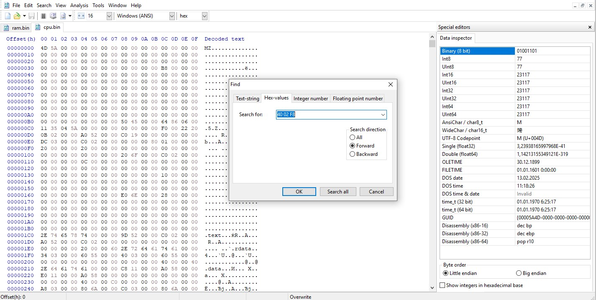Click the ram.bin tab file icon
Image resolution: width=596 pixels, height=300 pixels.
point(6,28)
